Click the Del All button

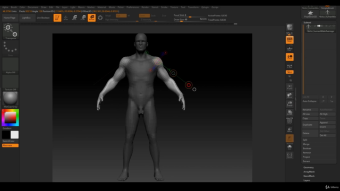[327, 135]
